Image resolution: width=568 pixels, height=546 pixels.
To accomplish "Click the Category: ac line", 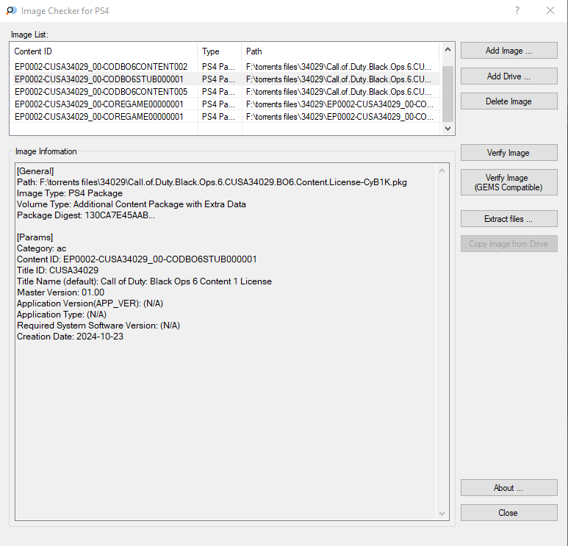I will (42, 248).
